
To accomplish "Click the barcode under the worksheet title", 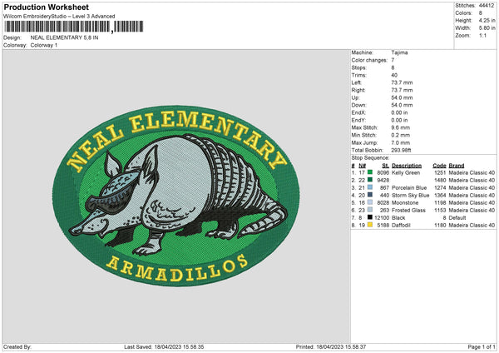I will click(x=74, y=27).
